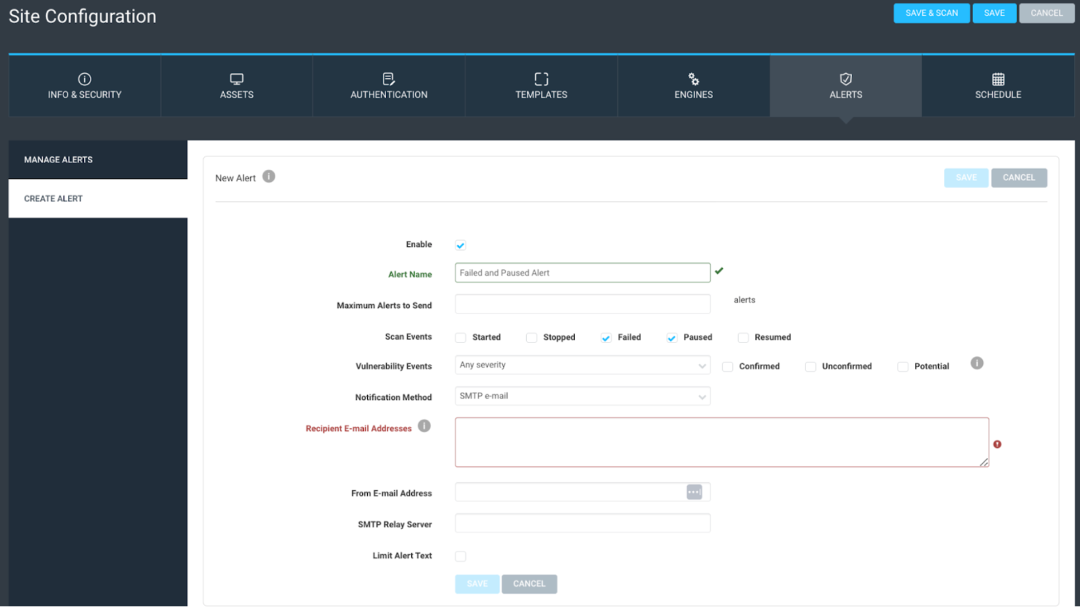The image size is (1080, 611).
Task: Expand the Any severity dropdown
Action: pos(582,365)
